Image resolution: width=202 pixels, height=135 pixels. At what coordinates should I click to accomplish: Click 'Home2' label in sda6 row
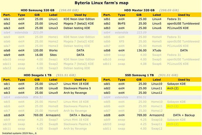[x=53, y=42]
